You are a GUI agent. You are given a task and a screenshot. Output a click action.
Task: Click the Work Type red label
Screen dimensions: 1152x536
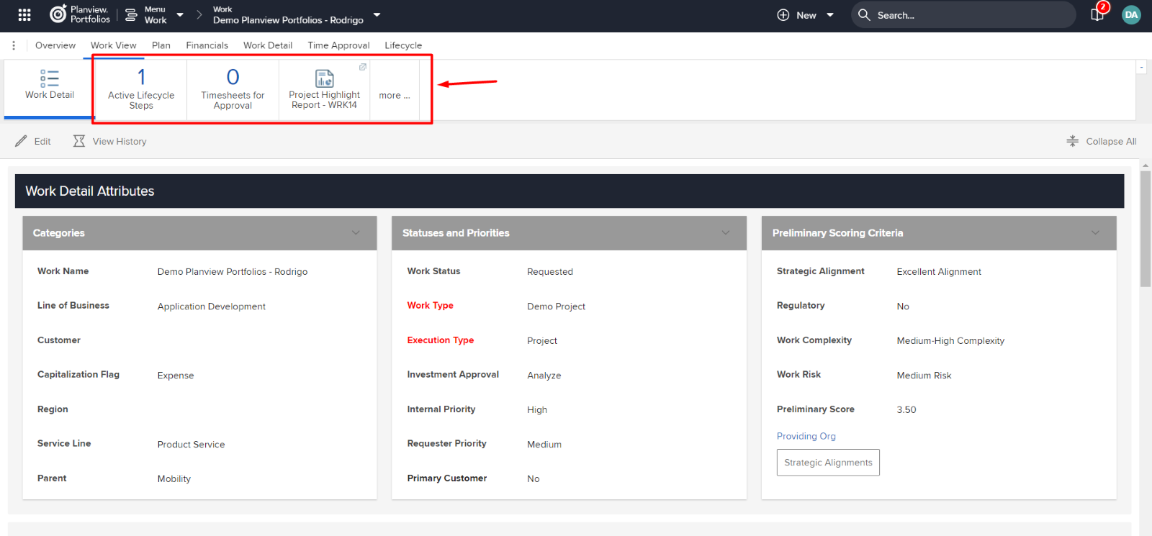pyautogui.click(x=431, y=306)
